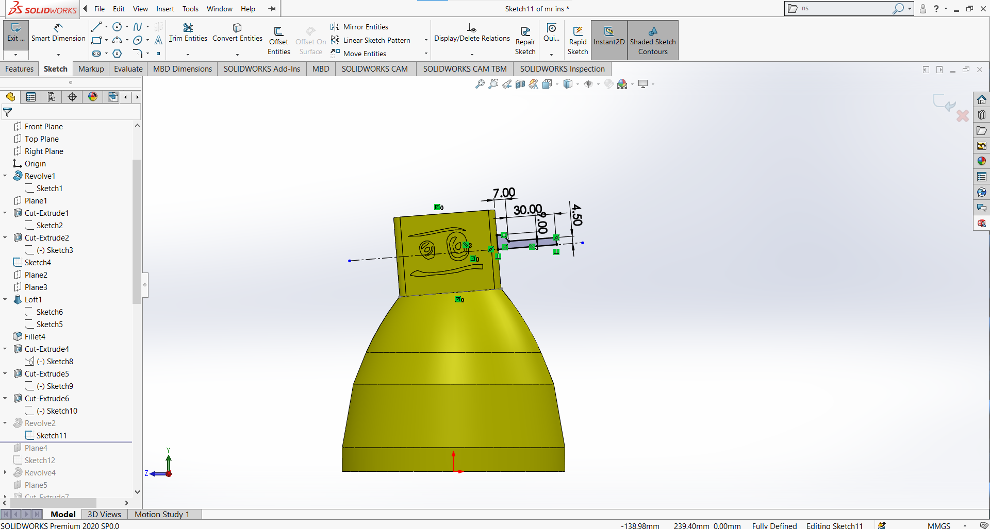
Task: Click Previous View icon
Action: tap(507, 84)
